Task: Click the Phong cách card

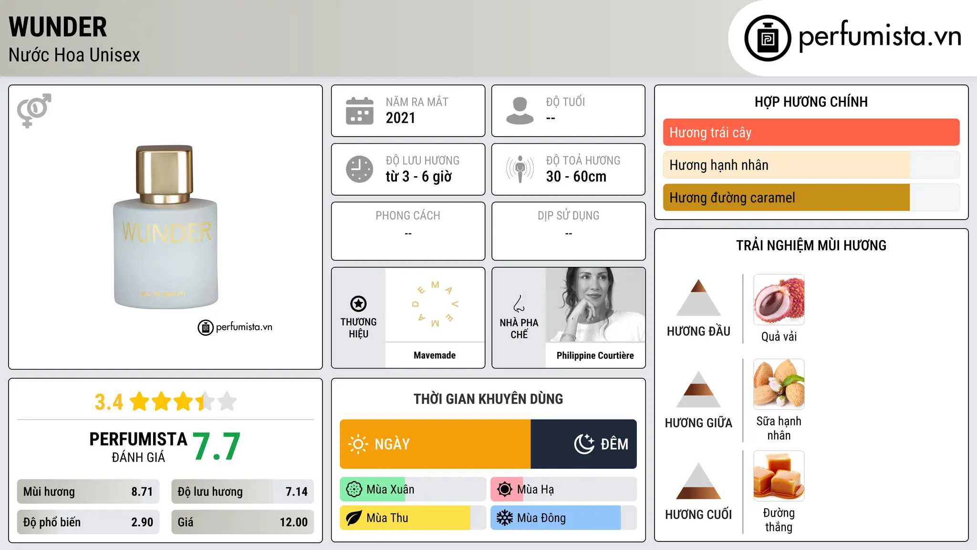Action: coord(408,231)
